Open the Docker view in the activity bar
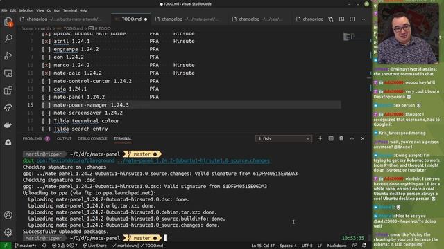Screen dimensions: 444x249 (8, 124)
